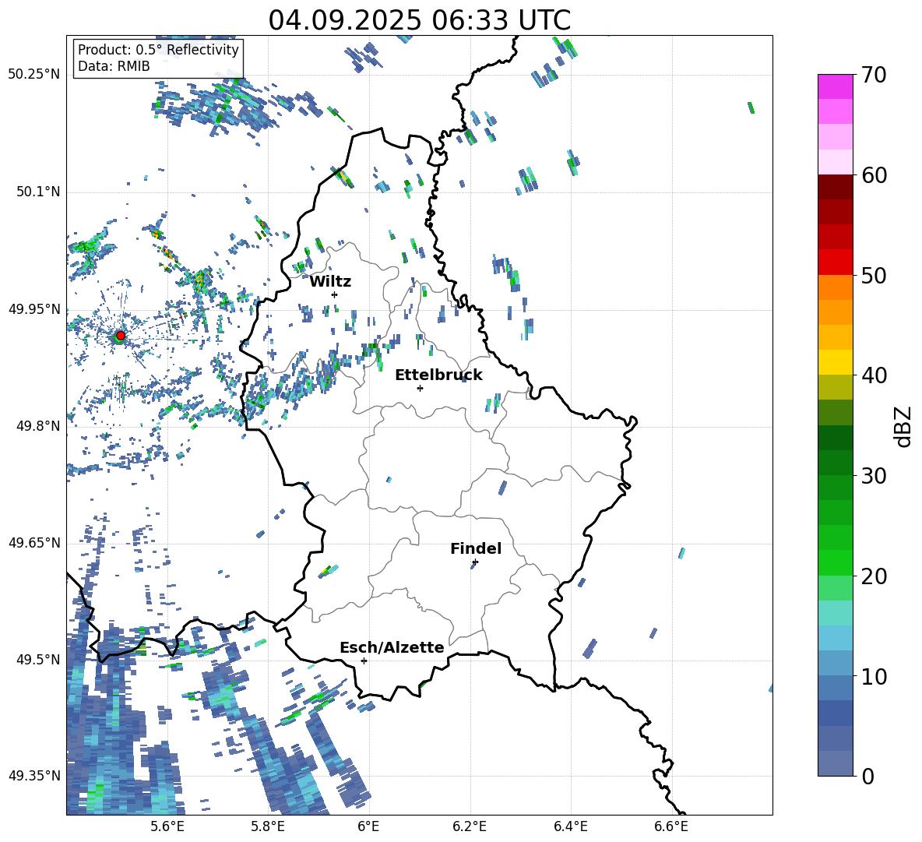This screenshot has height=842, width=922.
Task: Click the 49.65°N latitude label
Action: (34, 543)
